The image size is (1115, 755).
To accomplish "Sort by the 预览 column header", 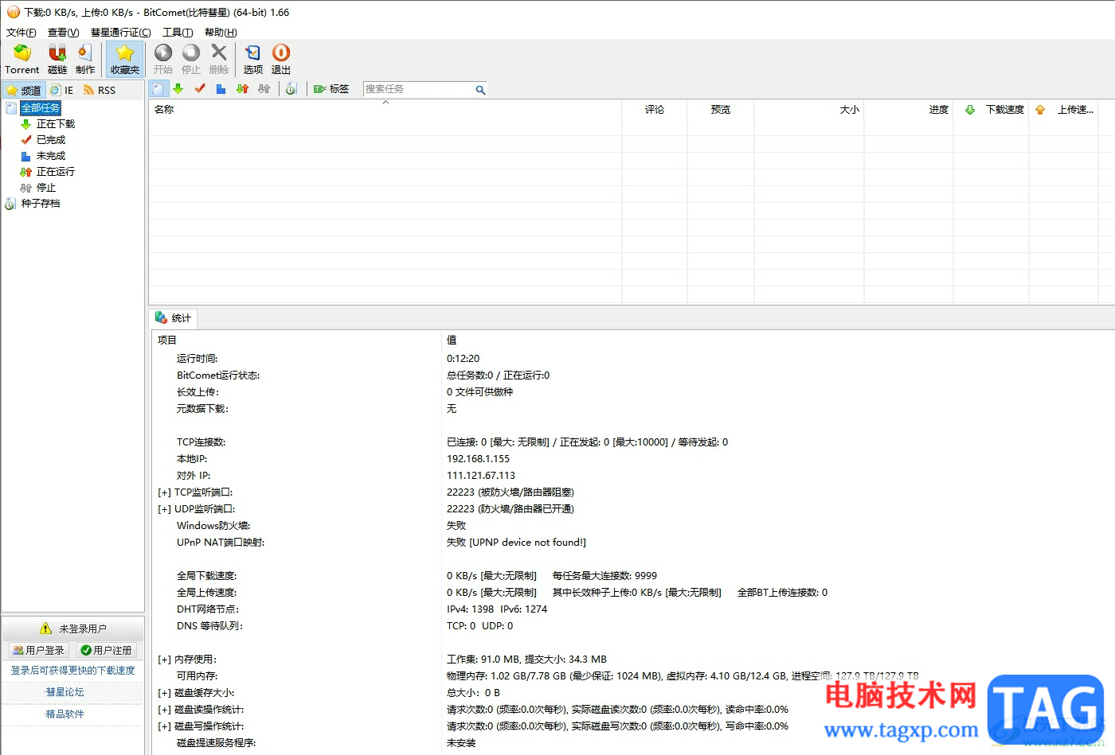I will 721,110.
